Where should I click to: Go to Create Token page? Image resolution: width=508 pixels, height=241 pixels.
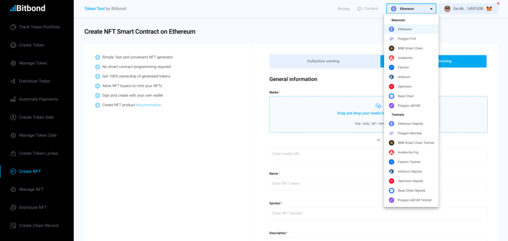(x=32, y=45)
